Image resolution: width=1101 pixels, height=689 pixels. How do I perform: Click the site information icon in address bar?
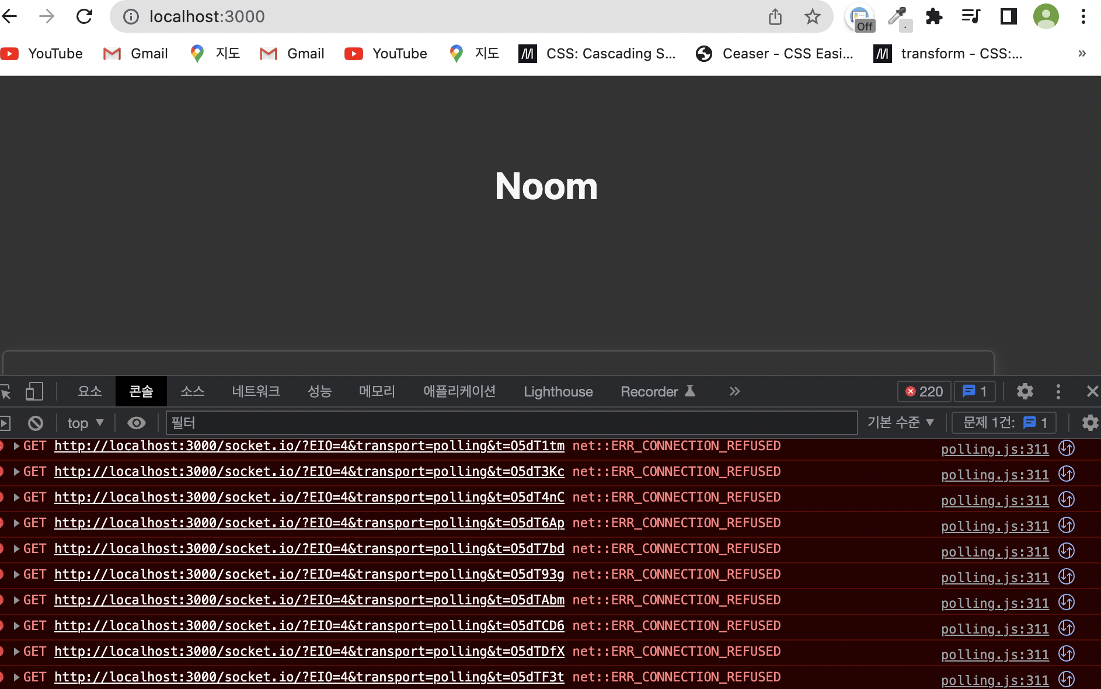pos(131,16)
